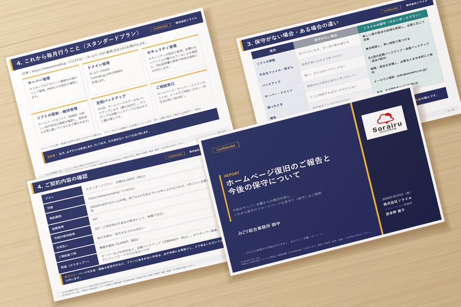461x307 pixels.
Task: Click the ご相談窓口 card title
Action: pos(166,85)
